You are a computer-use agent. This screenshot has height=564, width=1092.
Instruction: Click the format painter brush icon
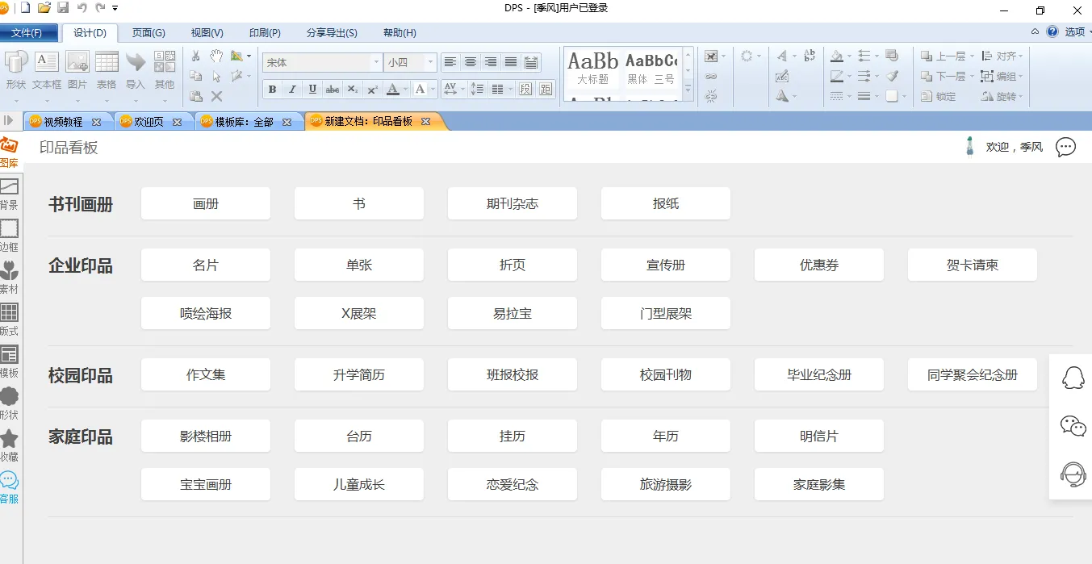[x=892, y=76]
